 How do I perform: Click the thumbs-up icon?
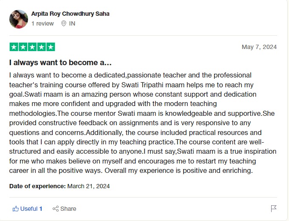tap(16, 209)
